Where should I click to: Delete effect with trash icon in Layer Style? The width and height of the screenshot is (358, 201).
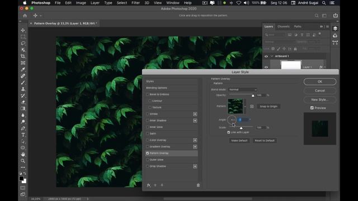[198, 185]
